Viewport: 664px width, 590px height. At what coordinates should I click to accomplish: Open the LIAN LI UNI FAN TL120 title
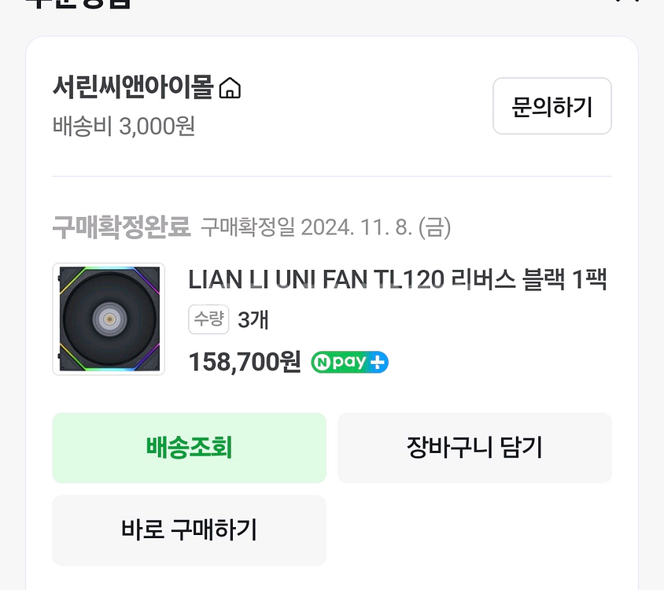tap(397, 279)
